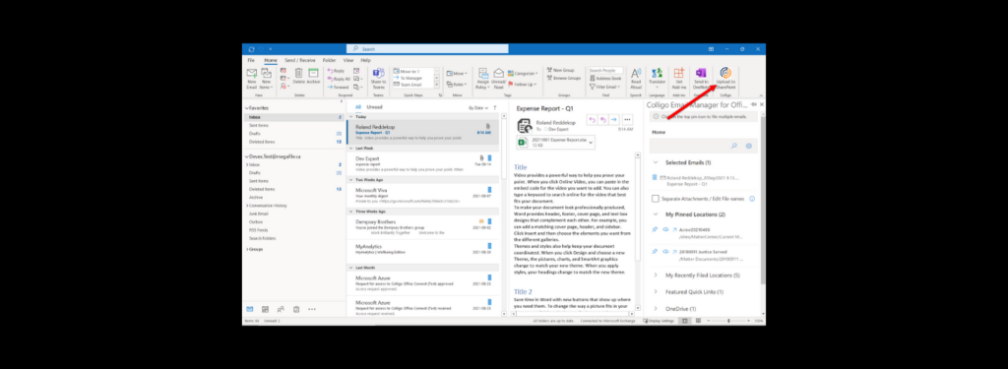Click the search magnifier in Colligo pane

click(x=734, y=146)
